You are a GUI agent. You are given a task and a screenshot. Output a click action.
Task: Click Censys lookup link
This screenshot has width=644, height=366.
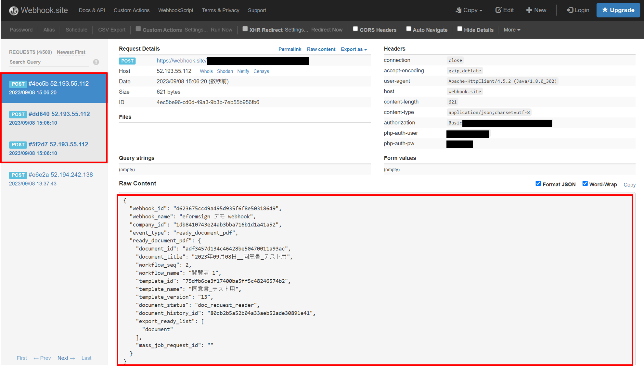[261, 71]
